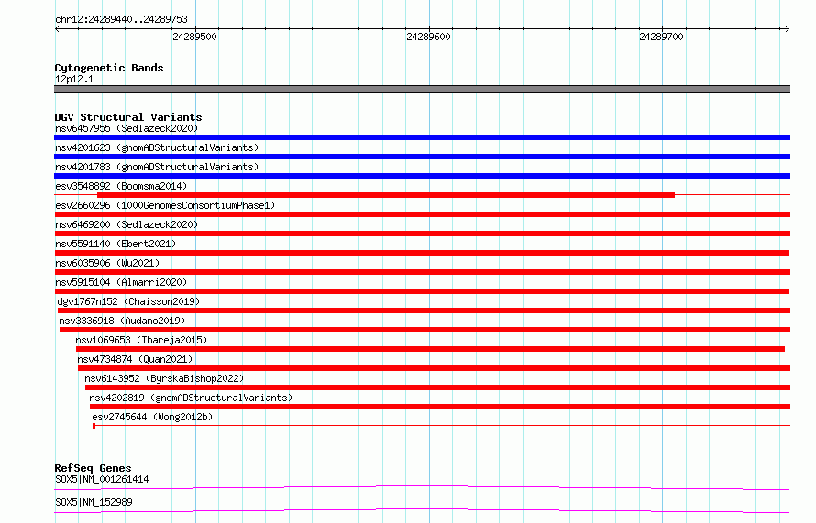Screen dimensions: 816x523
Task: Open the SOX5|NM_001261414 gene label
Action: (x=102, y=479)
